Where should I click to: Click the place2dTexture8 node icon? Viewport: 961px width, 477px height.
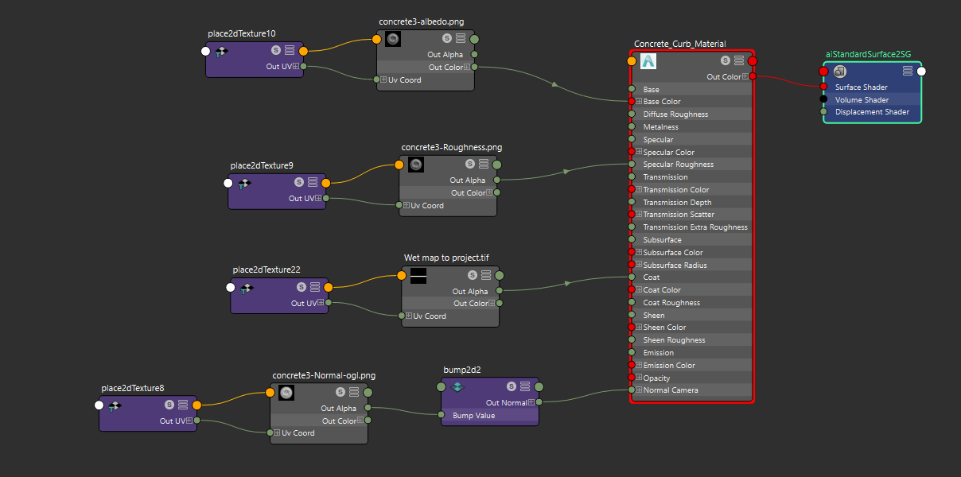pyautogui.click(x=115, y=405)
